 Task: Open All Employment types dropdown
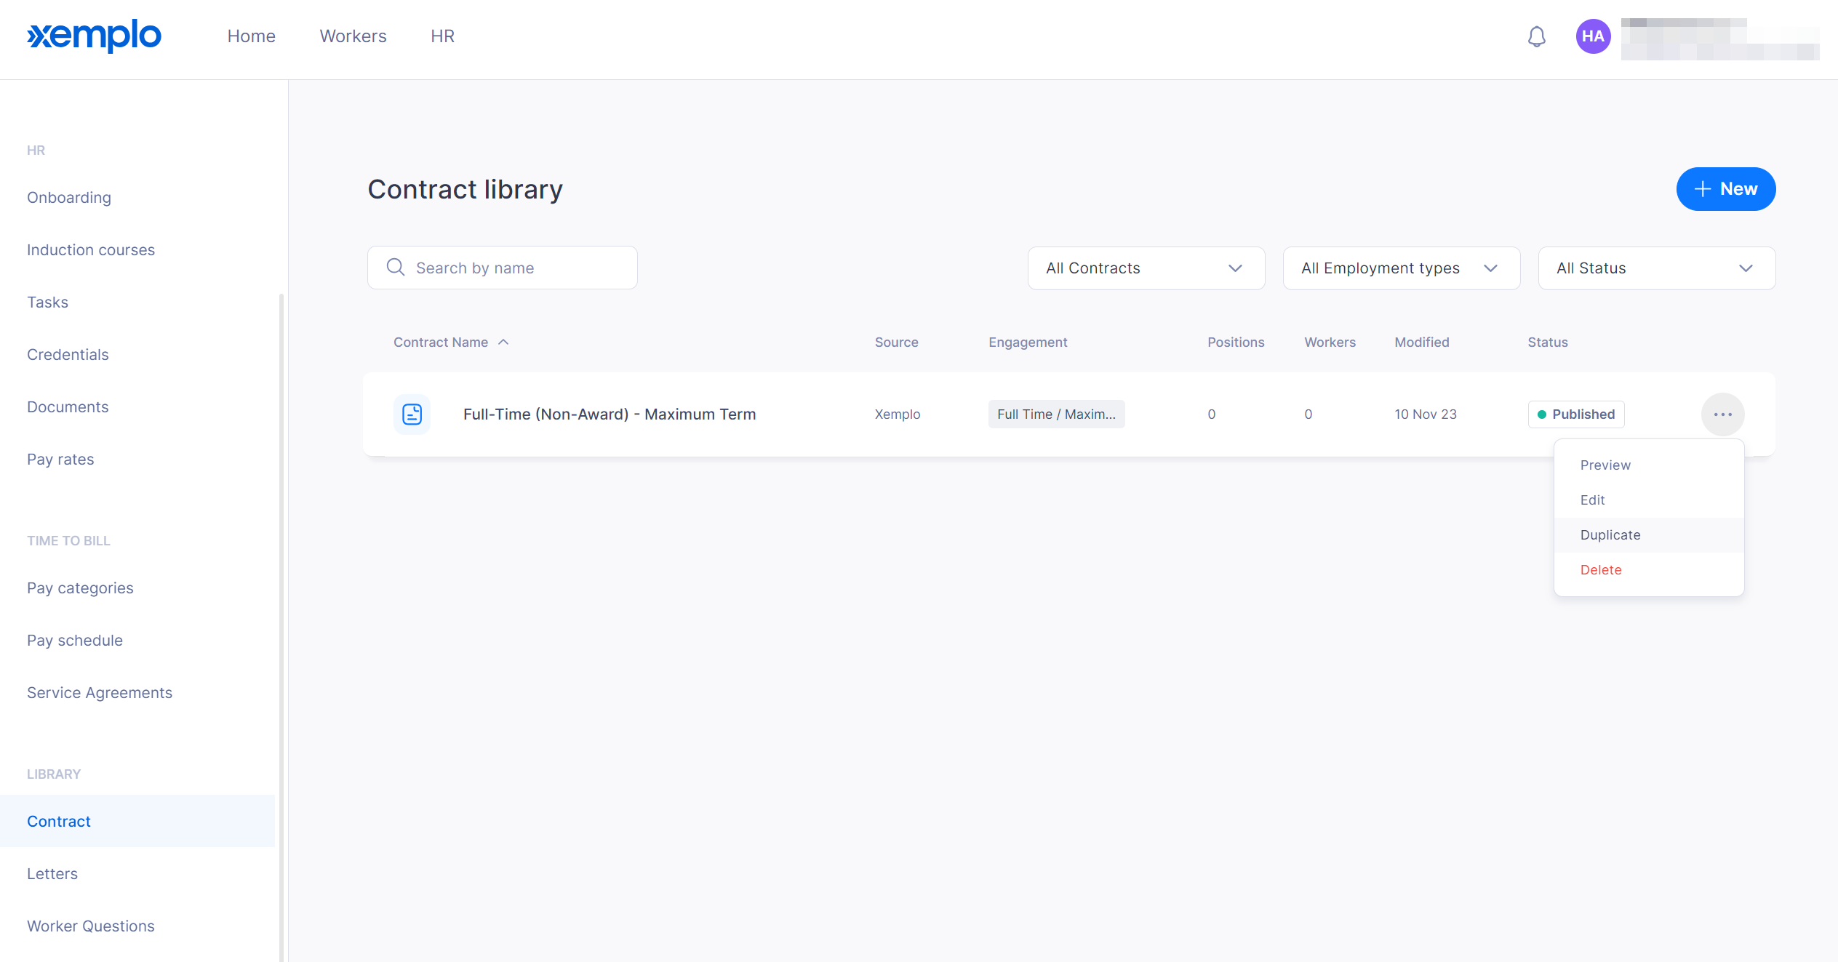coord(1401,268)
